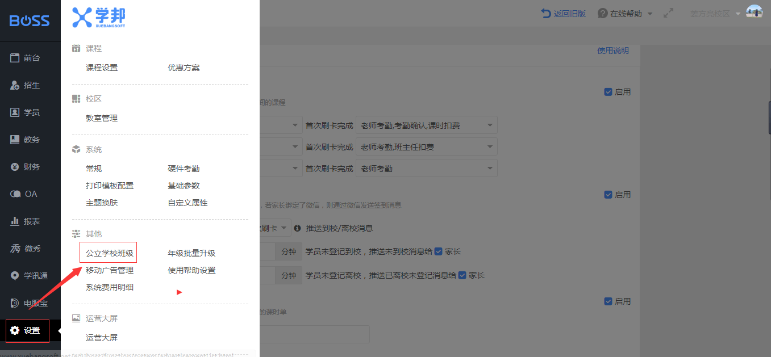Click the BOSS logo in sidebar

[30, 20]
